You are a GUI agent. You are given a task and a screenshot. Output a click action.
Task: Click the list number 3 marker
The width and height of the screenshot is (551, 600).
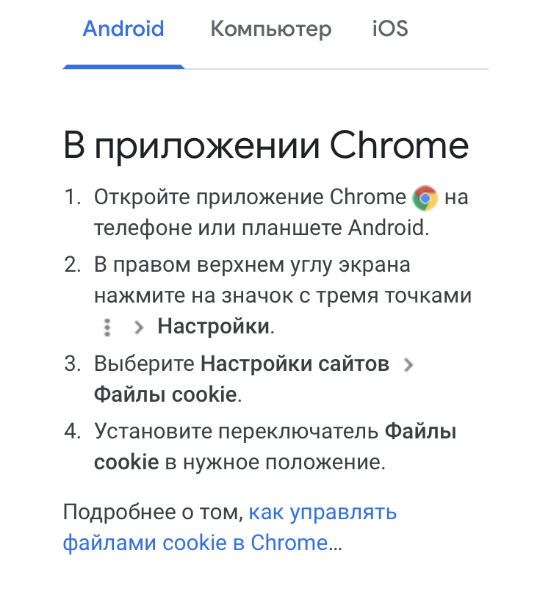(x=72, y=364)
